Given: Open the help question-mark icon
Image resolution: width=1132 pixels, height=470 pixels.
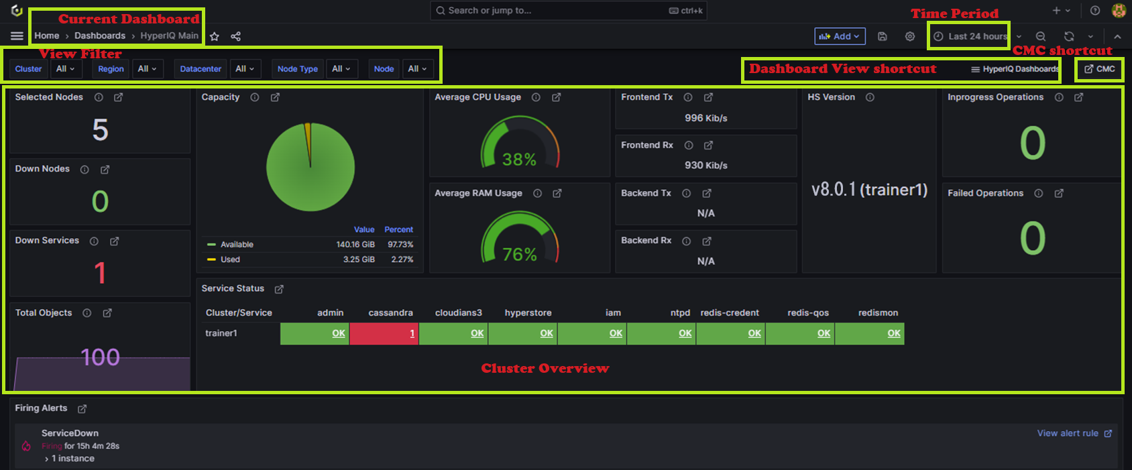Looking at the screenshot, I should tap(1095, 11).
